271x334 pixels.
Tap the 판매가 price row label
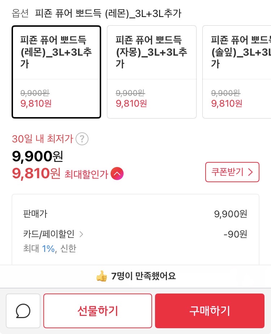click(35, 214)
